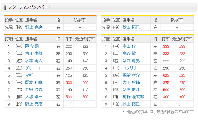Open player link 鳥谷 敬
The height and width of the screenshot is (120, 198).
coord(129,53)
